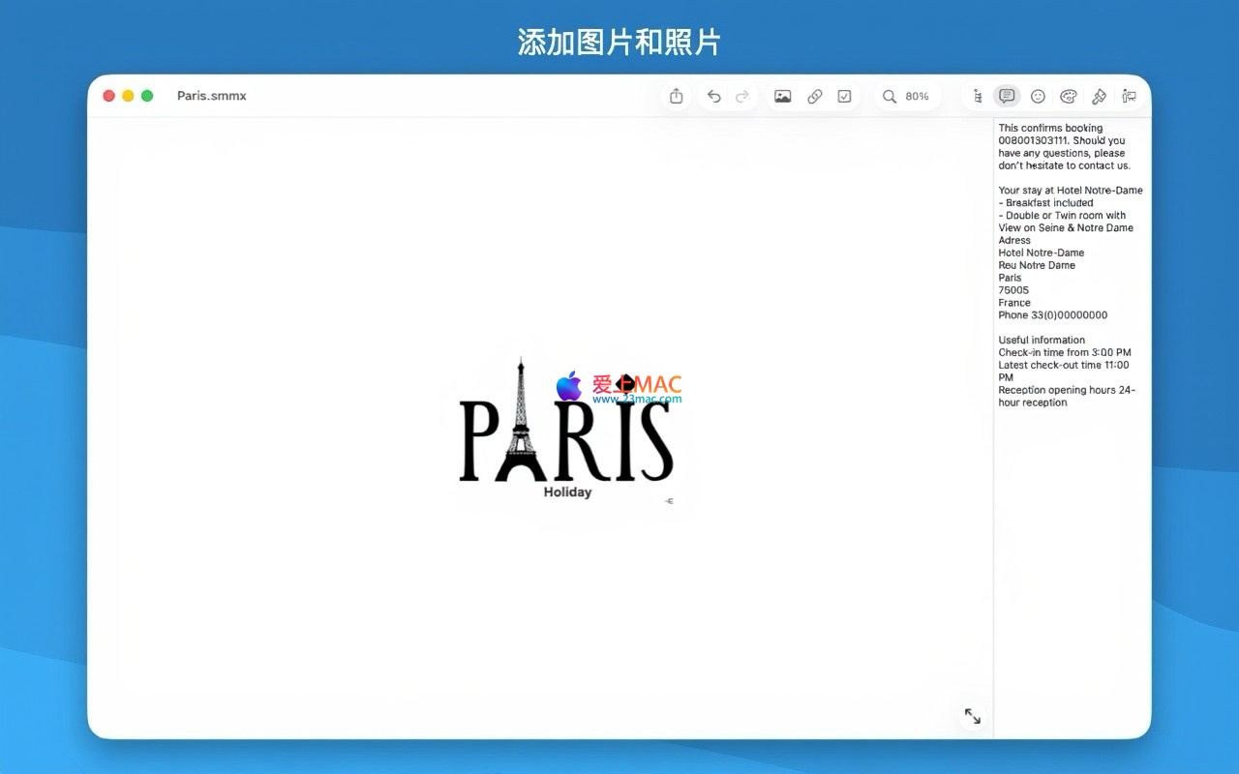This screenshot has width=1239, height=774.
Task: Open the paintbrush format tool
Action: tap(1099, 96)
